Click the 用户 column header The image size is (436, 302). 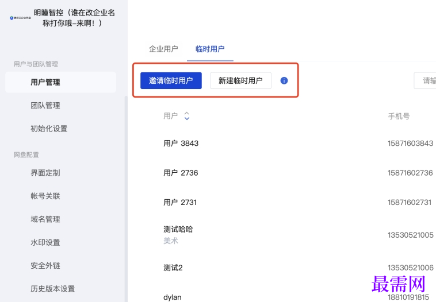170,116
